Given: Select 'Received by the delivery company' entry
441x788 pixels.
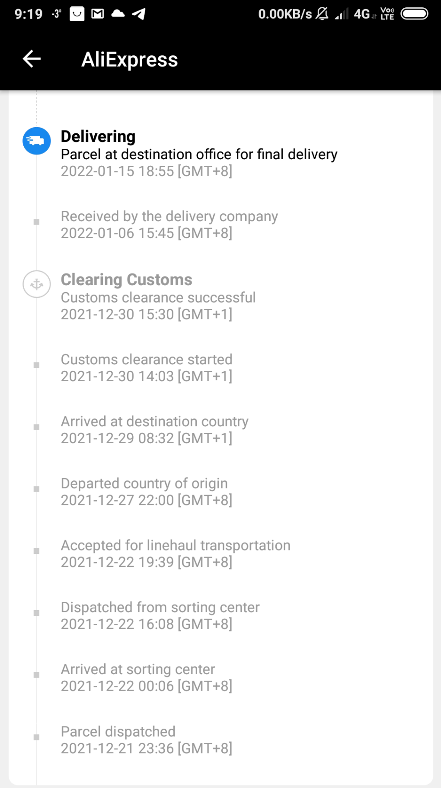Looking at the screenshot, I should (x=169, y=216).
